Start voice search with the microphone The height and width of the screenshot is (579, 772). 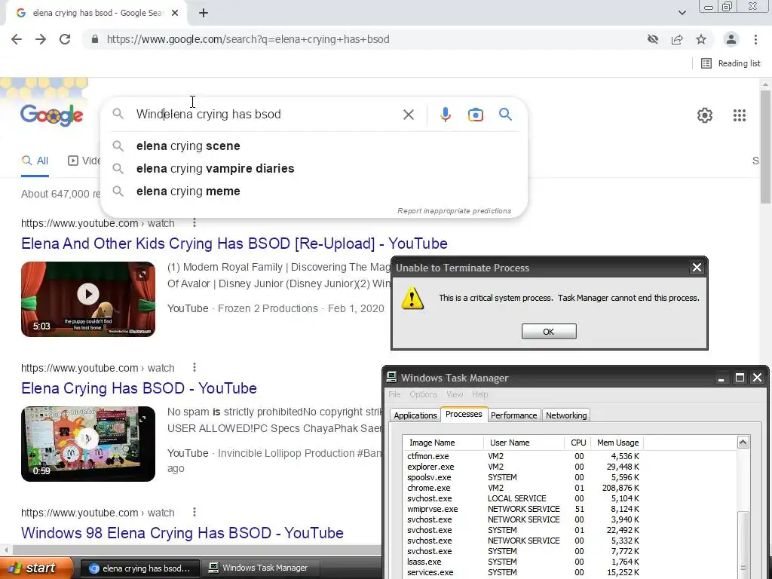click(x=445, y=115)
